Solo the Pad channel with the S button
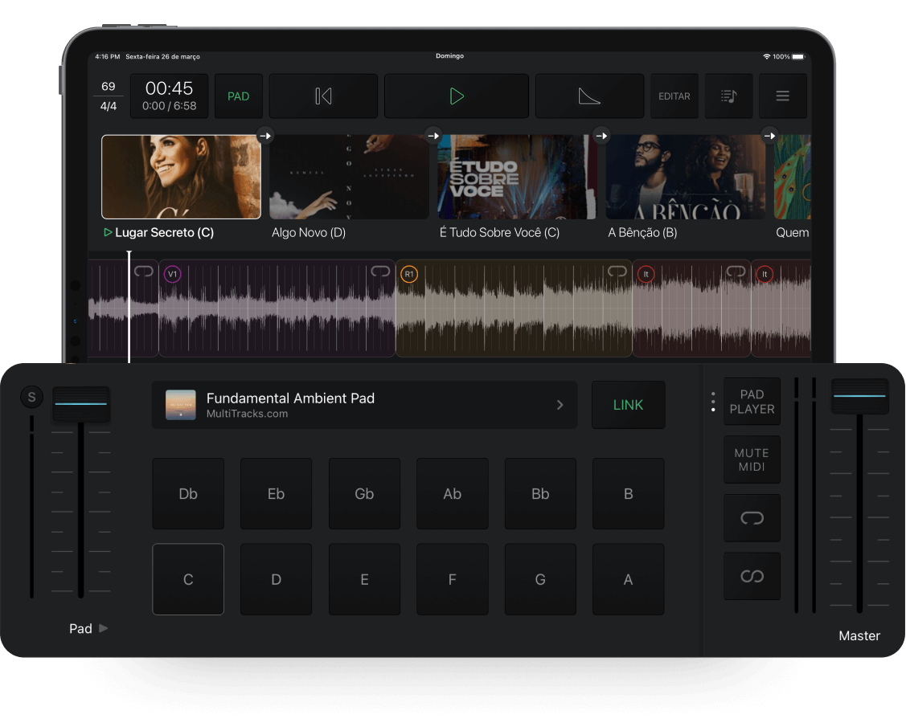Screen dimensions: 906x727 point(31,397)
